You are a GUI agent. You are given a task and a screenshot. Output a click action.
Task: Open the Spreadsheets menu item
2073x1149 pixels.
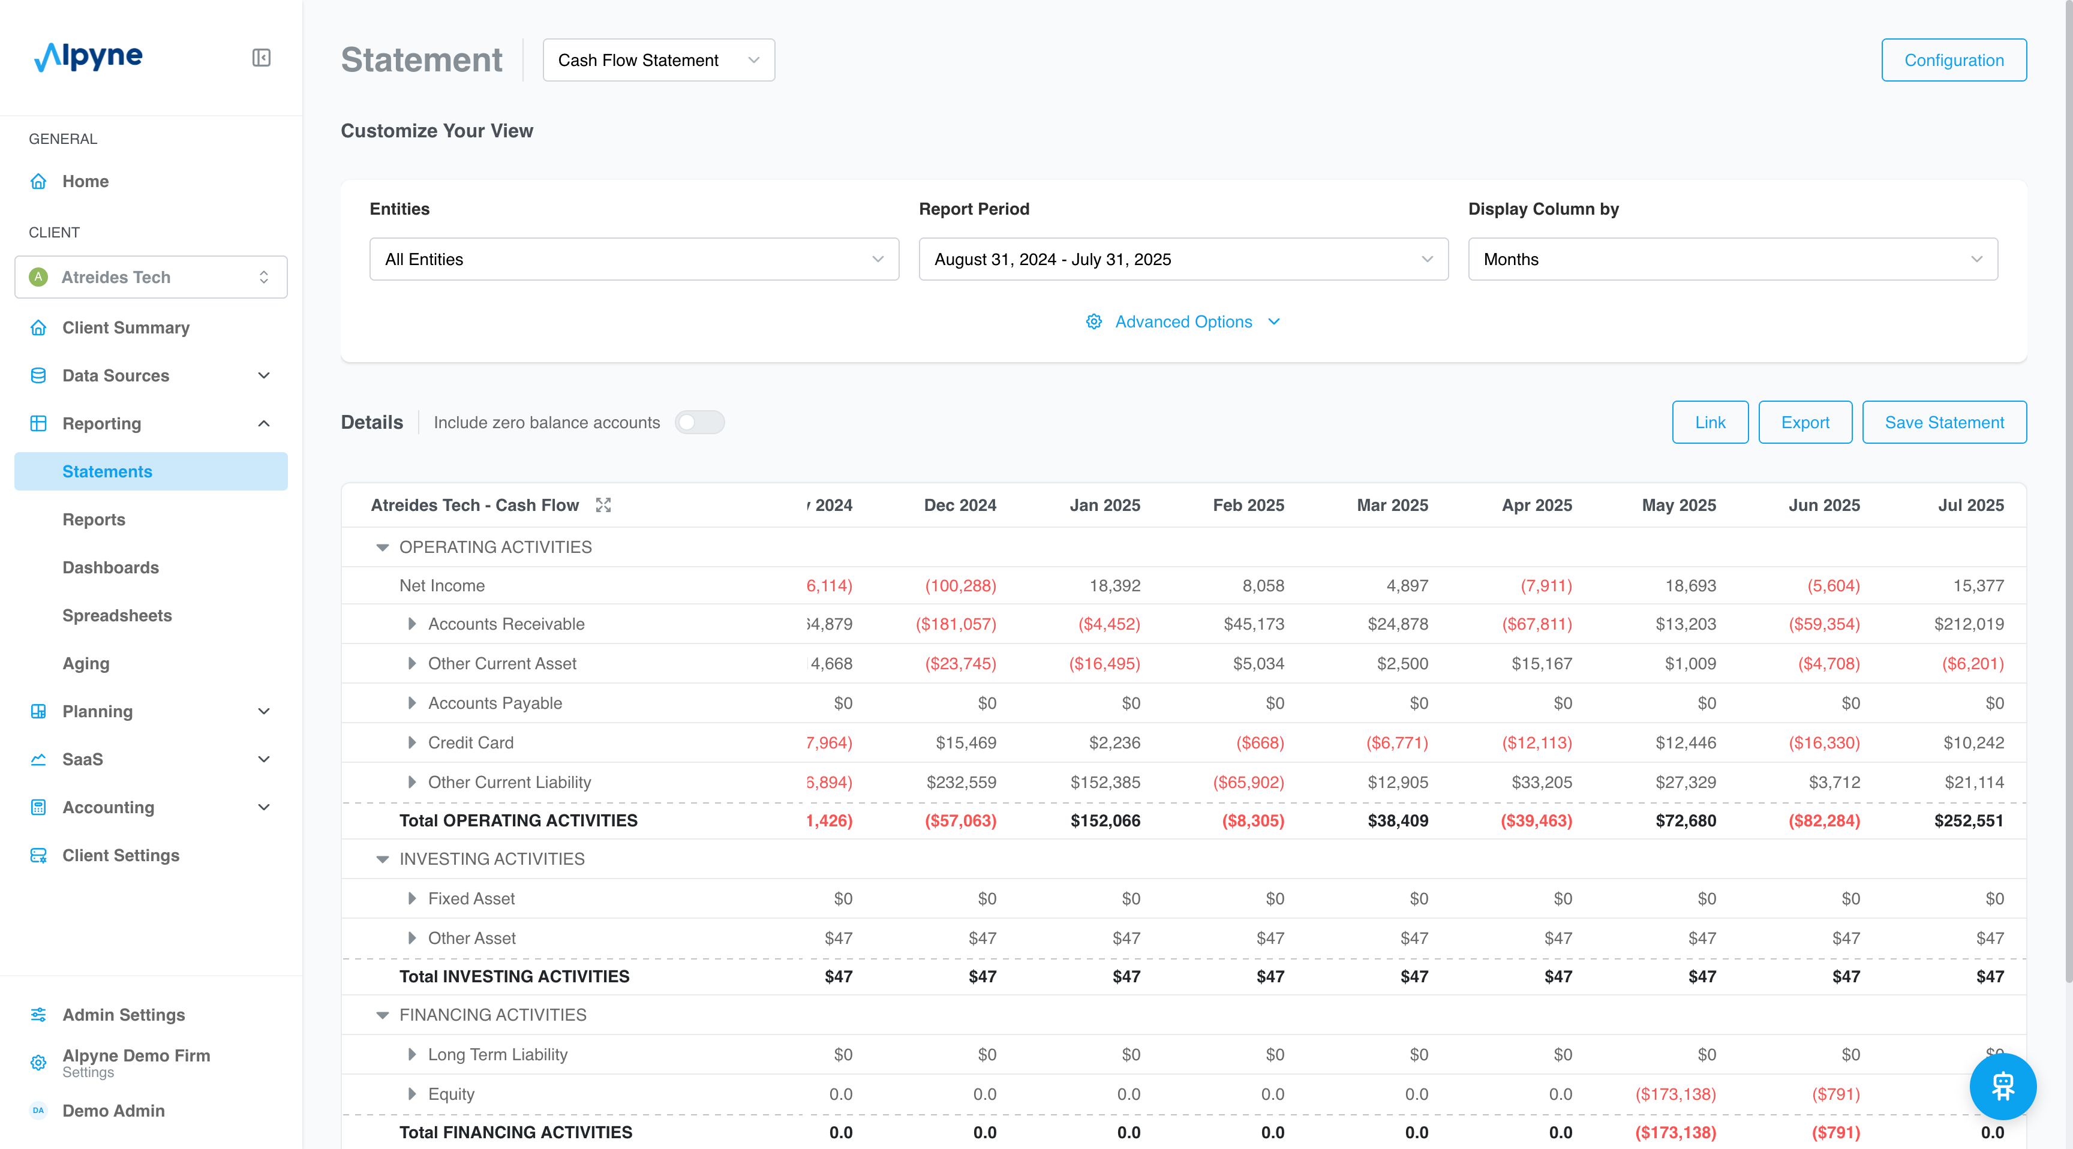[x=117, y=615]
